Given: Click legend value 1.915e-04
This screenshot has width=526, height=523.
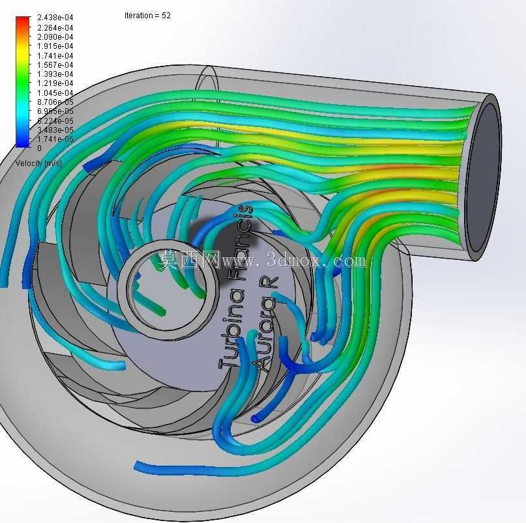Looking at the screenshot, I should coord(55,46).
